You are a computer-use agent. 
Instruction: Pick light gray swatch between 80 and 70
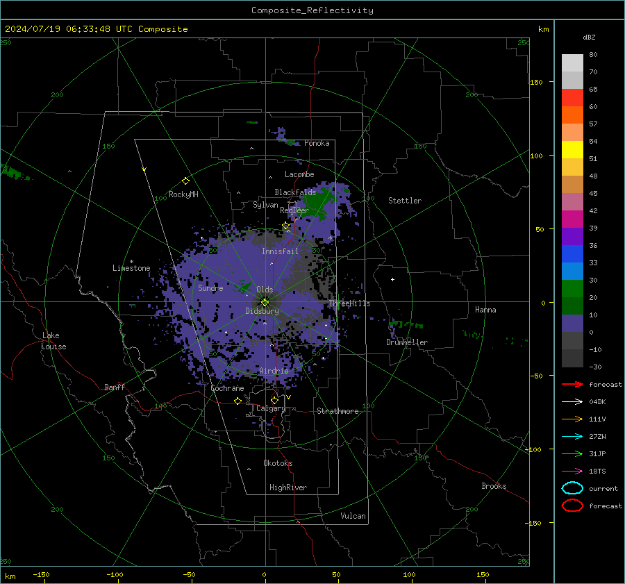point(572,63)
